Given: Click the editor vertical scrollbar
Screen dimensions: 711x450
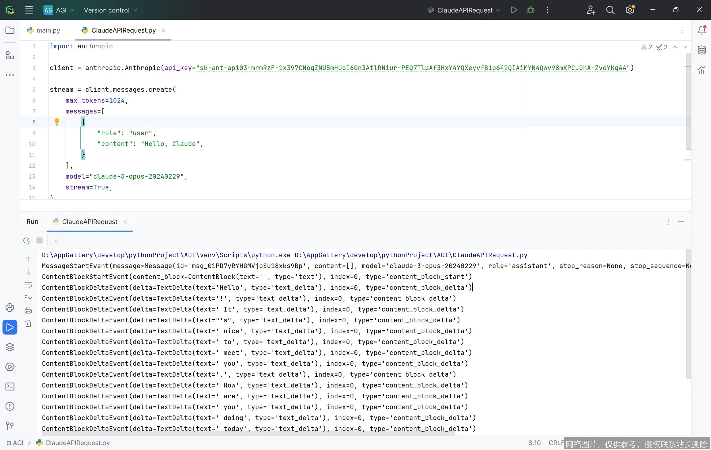Looking at the screenshot, I should pyautogui.click(x=688, y=102).
